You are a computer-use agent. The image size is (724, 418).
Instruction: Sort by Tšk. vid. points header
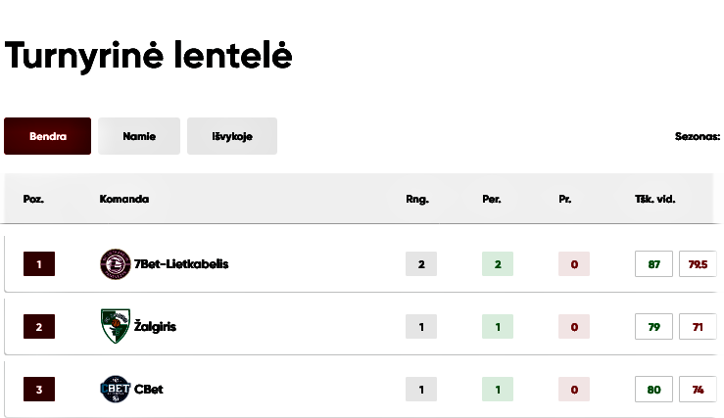[654, 199]
